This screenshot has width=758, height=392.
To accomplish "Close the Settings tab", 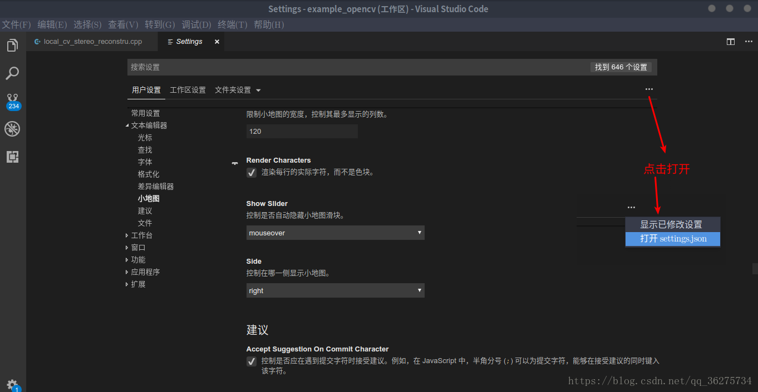I will 217,42.
